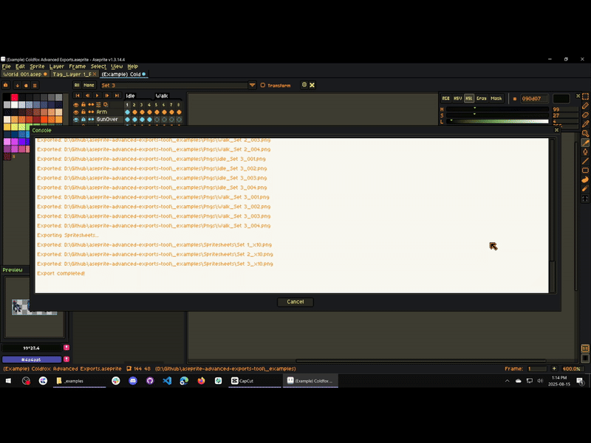
Task: Open the palette options menu icon
Action: 35,85
